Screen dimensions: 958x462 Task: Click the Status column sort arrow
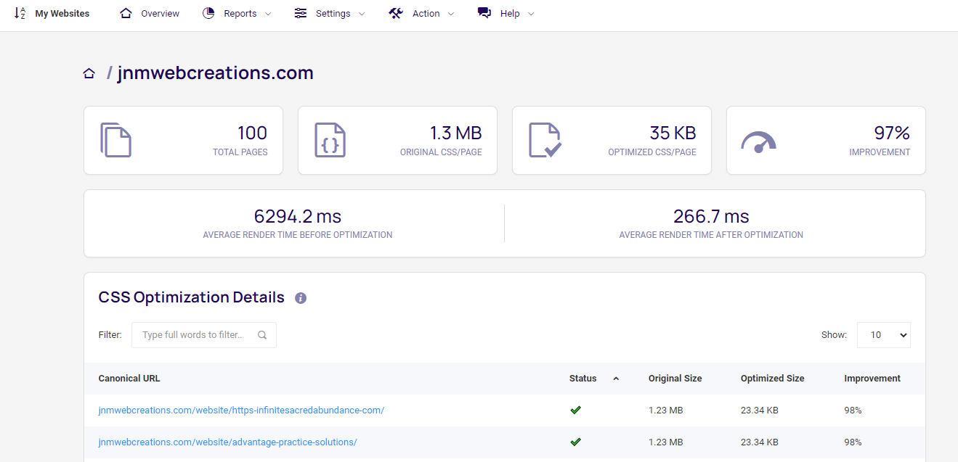point(615,378)
